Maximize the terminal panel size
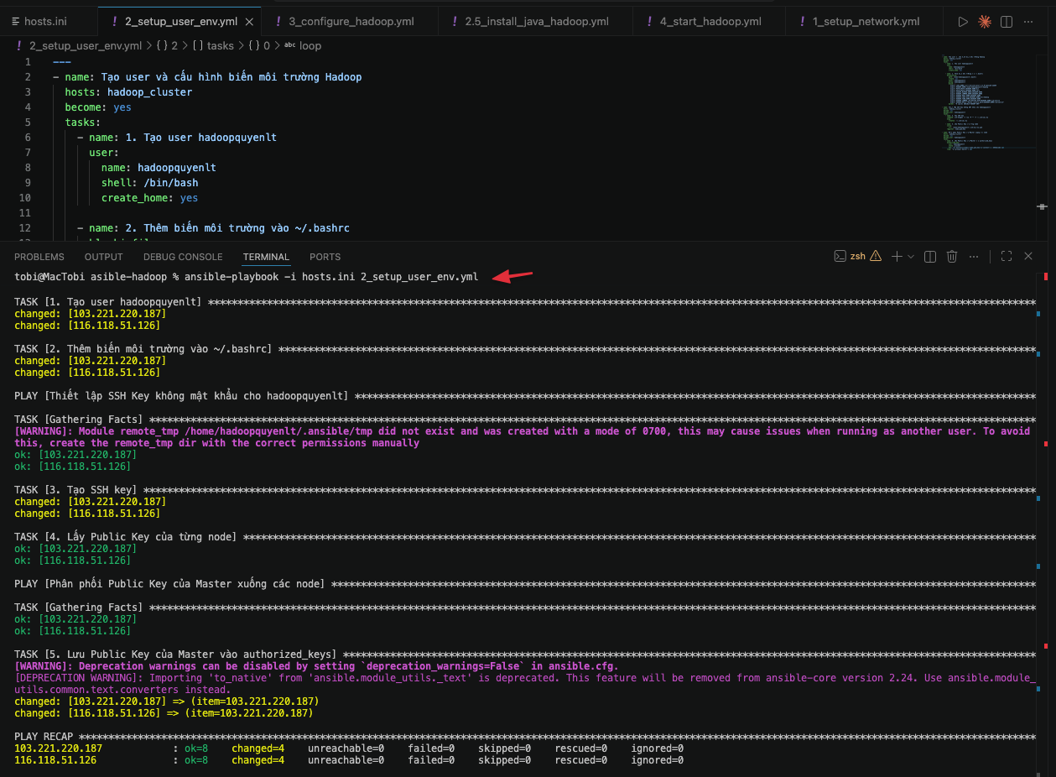 [1007, 256]
